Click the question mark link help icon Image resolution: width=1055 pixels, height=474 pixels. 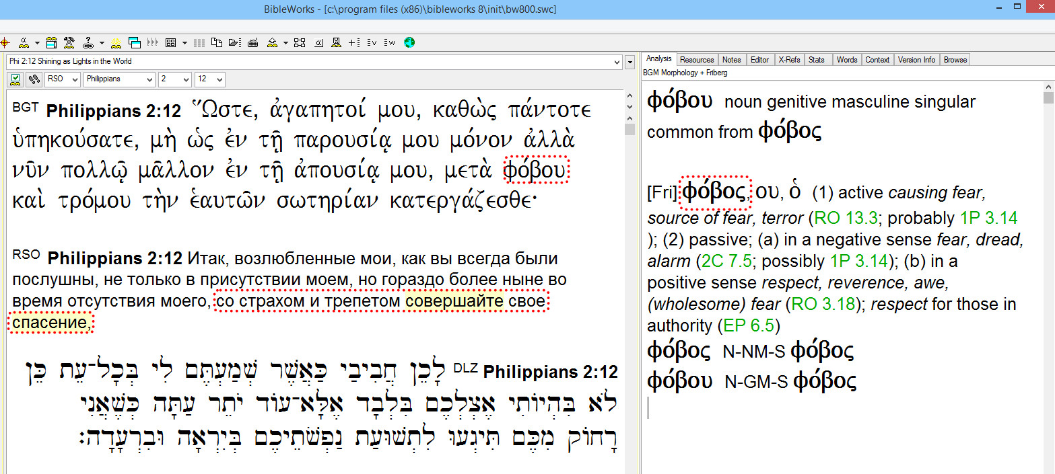[88, 42]
